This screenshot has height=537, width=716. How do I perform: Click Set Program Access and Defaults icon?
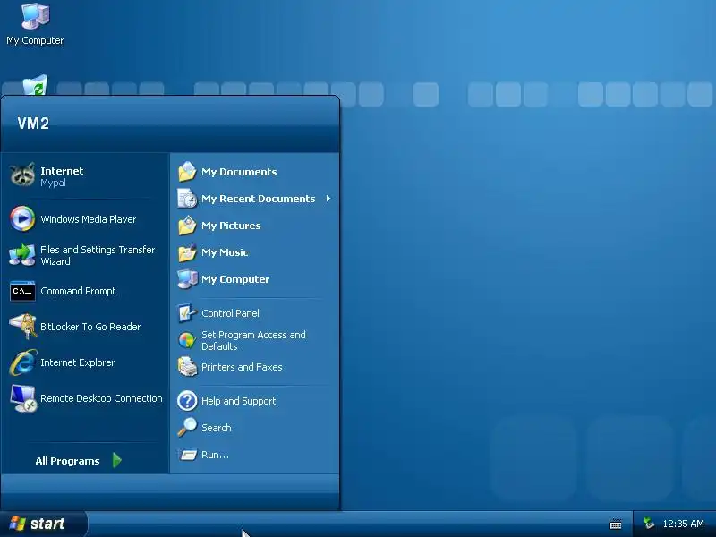[187, 340]
